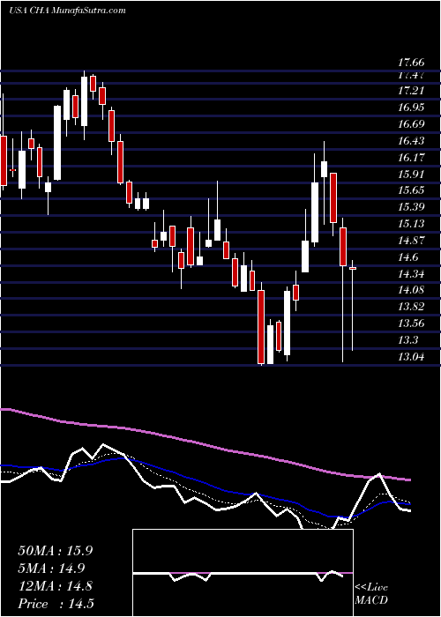Click the '50MA : 15.9' readout
441x617 pixels.
[x=55, y=551]
